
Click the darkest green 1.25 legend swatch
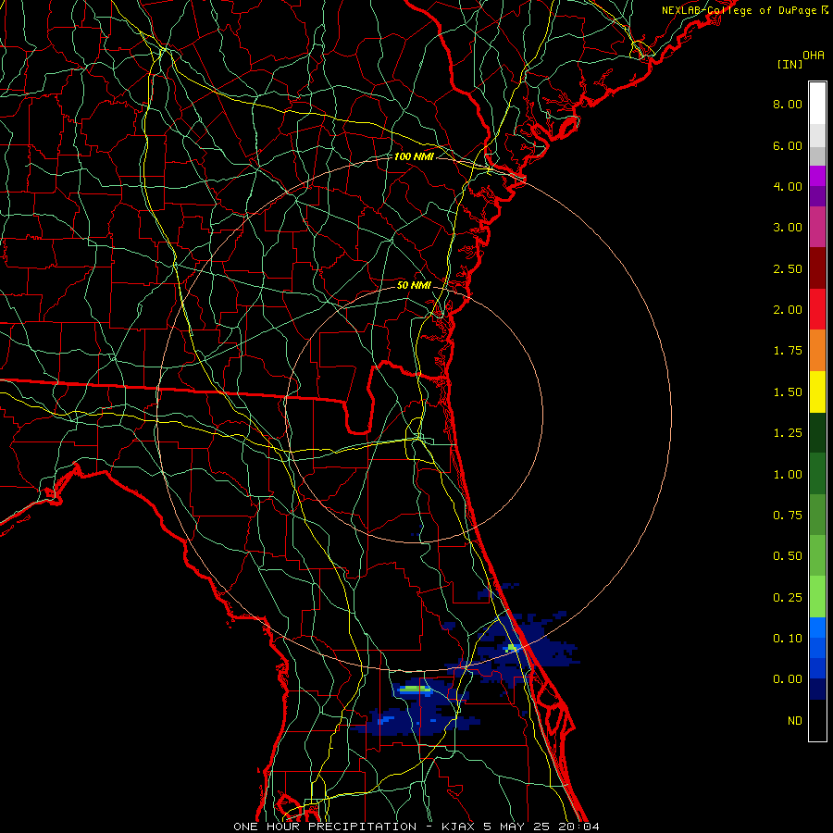[x=817, y=432]
